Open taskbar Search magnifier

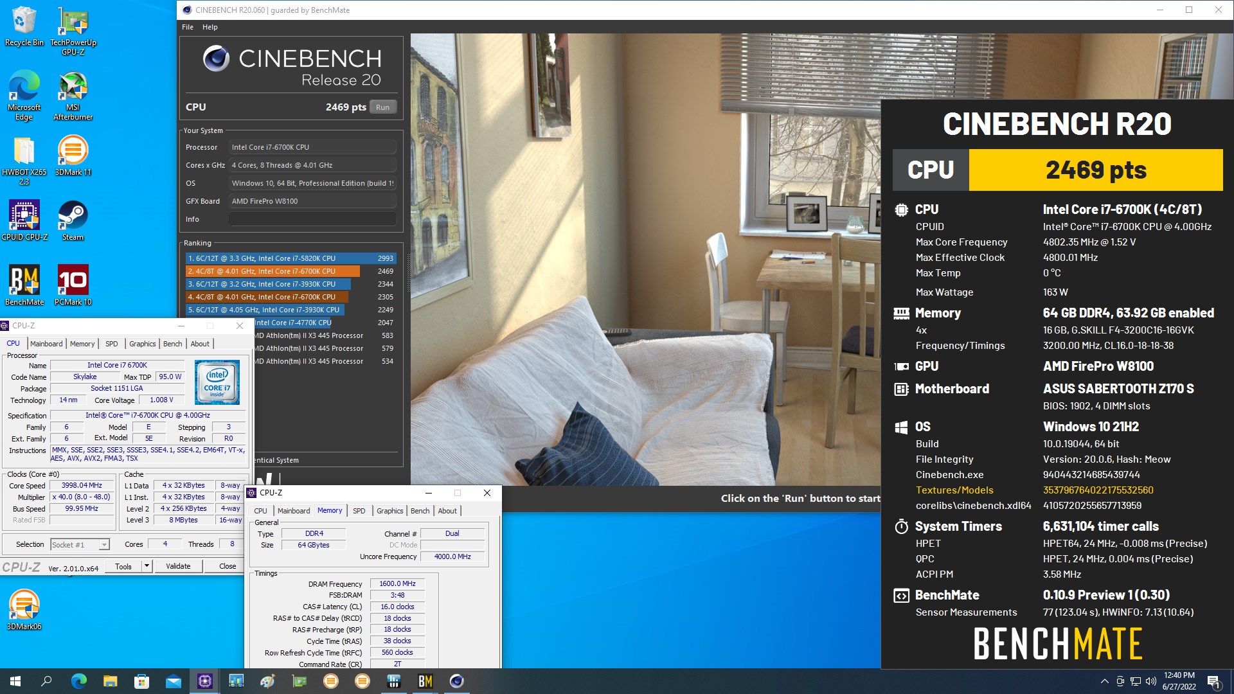click(x=46, y=681)
